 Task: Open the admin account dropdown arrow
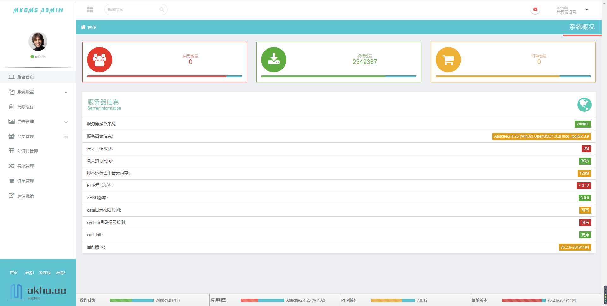click(587, 9)
